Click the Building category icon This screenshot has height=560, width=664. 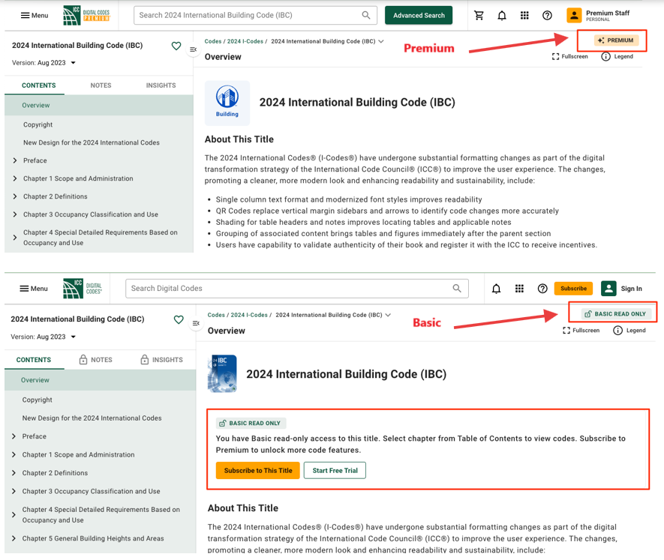[227, 103]
